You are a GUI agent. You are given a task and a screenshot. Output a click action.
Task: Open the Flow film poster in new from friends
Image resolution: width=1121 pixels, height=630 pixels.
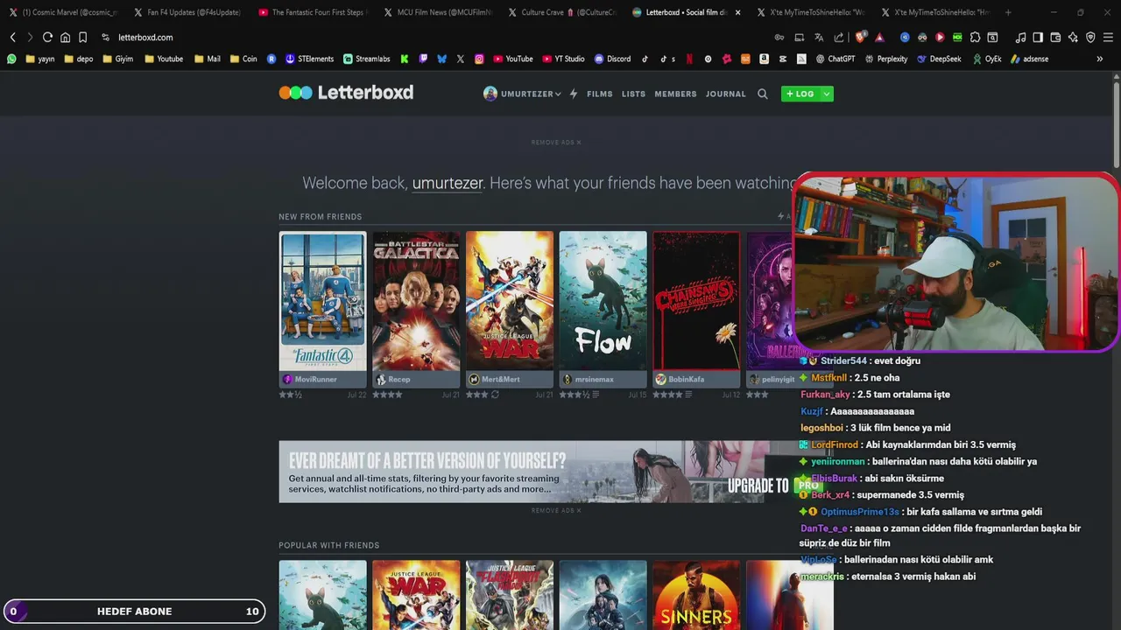[603, 301]
